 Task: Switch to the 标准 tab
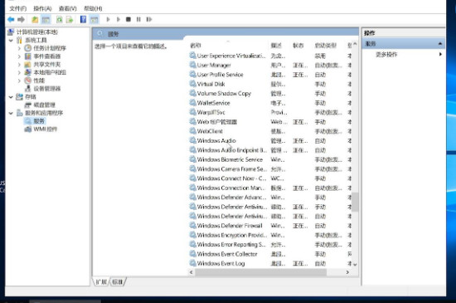click(118, 281)
